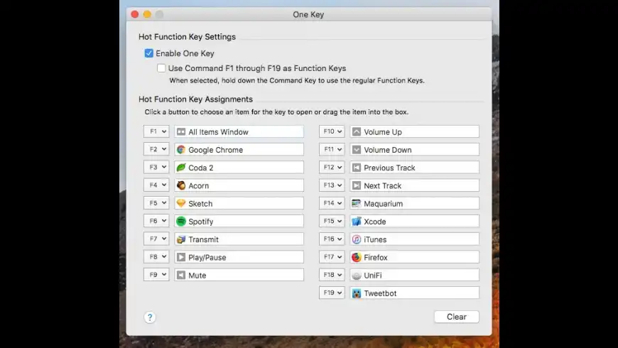Click the Previous Track assignment box

point(414,168)
